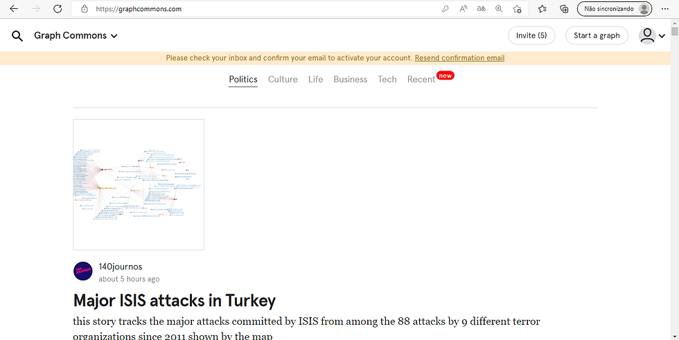Open browser settings three-dots menu
The image size is (679, 340).
point(665,8)
